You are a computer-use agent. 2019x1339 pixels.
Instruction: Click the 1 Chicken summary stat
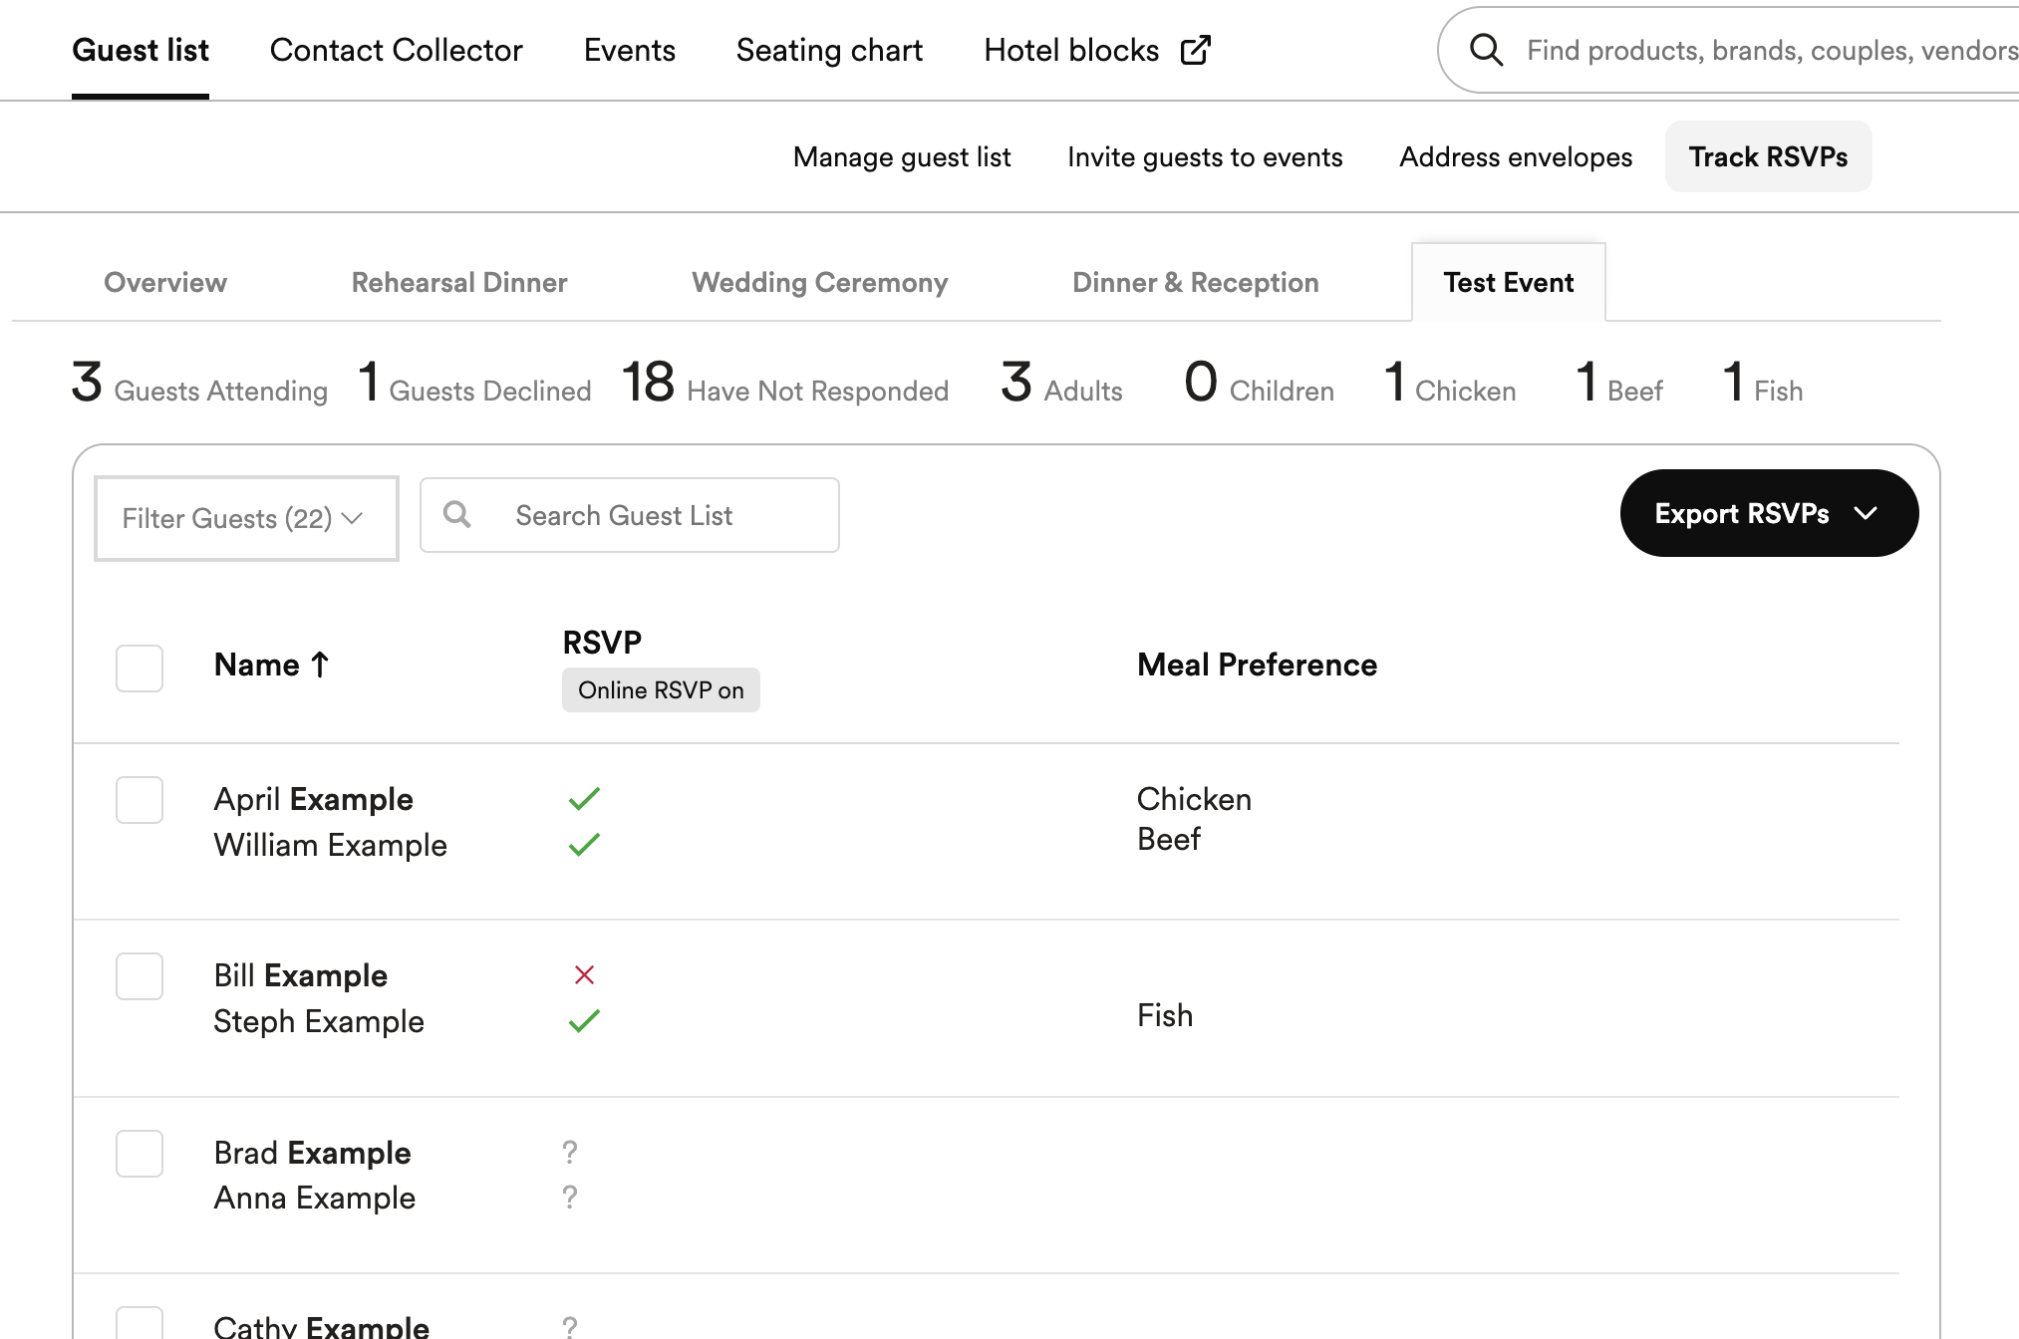(1450, 383)
